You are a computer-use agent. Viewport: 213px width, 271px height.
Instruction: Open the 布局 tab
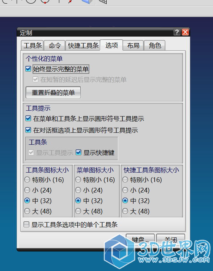pyautogui.click(x=133, y=46)
